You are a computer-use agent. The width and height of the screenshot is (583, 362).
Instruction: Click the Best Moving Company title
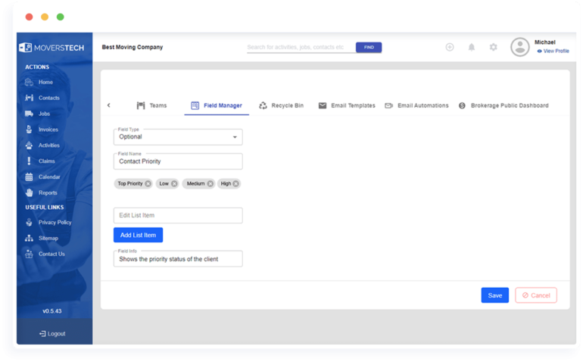[x=132, y=47]
